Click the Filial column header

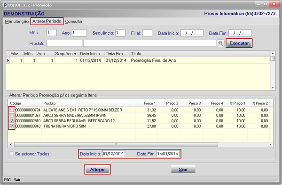tap(16, 54)
